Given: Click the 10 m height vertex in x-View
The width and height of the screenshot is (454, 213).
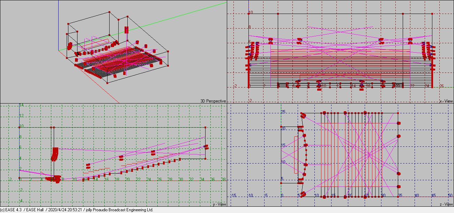Looking at the screenshot, I should point(249,13).
